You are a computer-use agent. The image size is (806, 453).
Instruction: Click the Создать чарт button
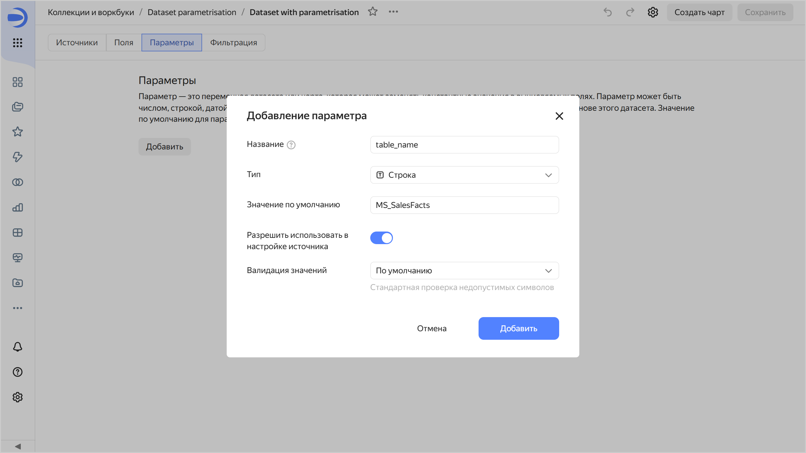(x=699, y=12)
